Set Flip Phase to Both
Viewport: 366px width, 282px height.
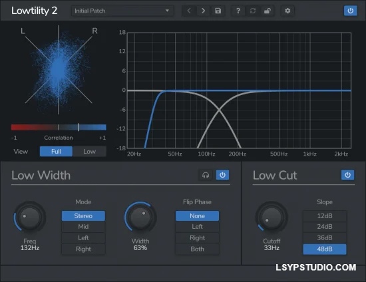pyautogui.click(x=197, y=249)
